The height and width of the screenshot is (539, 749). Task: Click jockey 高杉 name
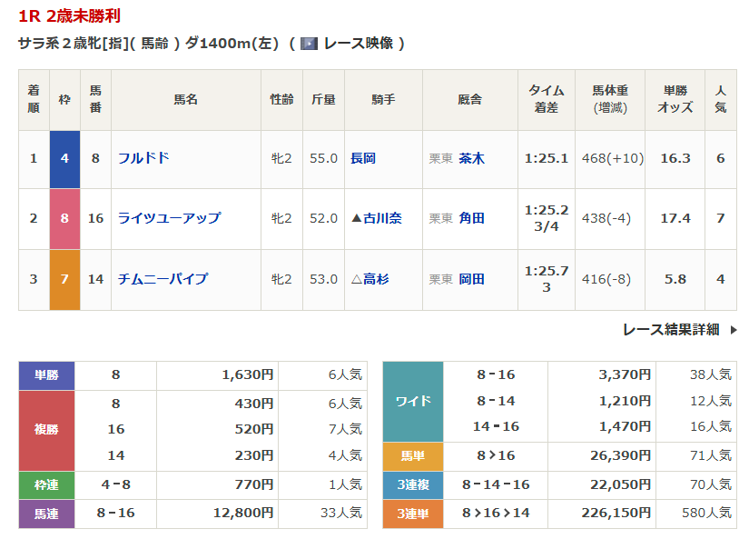376,279
